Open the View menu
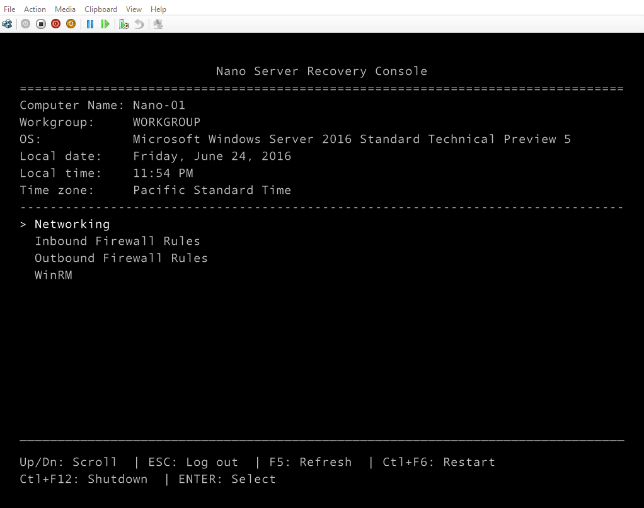Screen dimensions: 644x508 pyautogui.click(x=134, y=9)
